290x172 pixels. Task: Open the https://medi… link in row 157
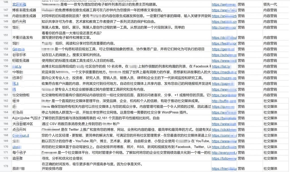pyautogui.click(x=224, y=72)
